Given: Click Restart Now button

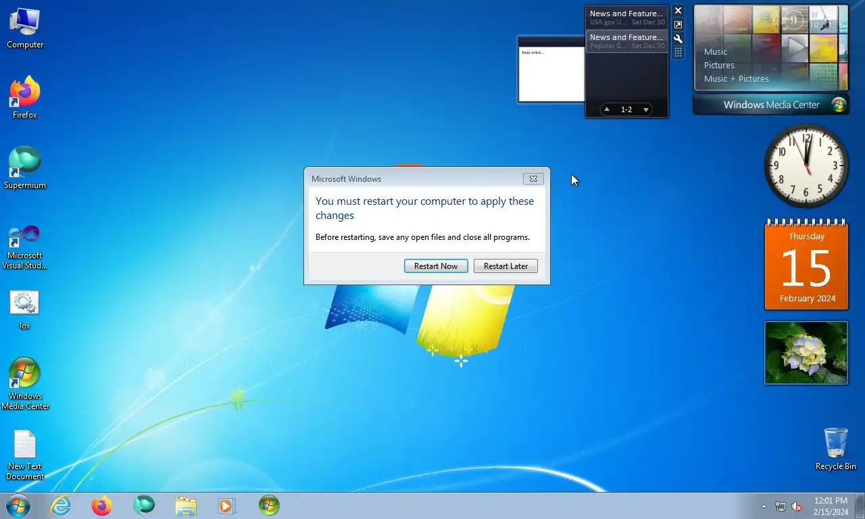Looking at the screenshot, I should 436,266.
